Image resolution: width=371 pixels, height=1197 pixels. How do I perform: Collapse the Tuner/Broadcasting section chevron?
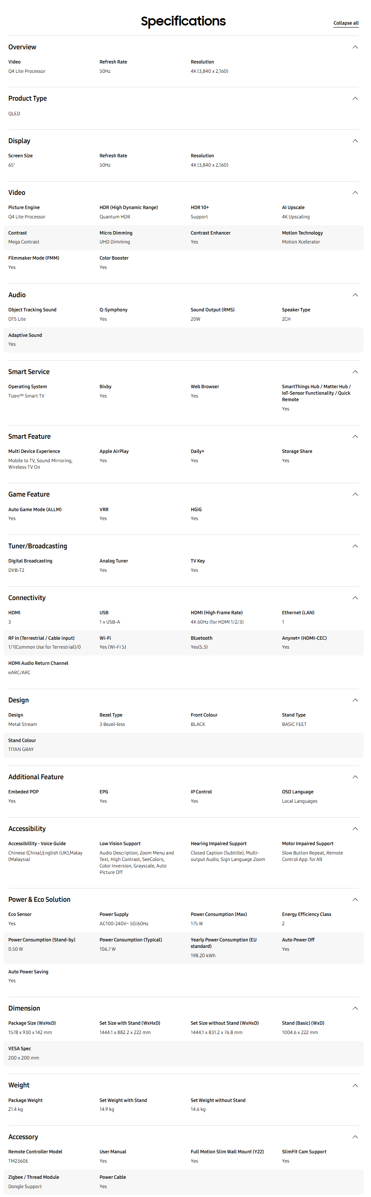coord(355,546)
